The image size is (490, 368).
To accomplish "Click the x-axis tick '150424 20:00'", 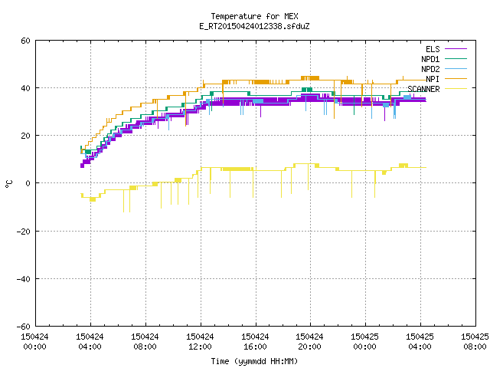I will 309,342.
